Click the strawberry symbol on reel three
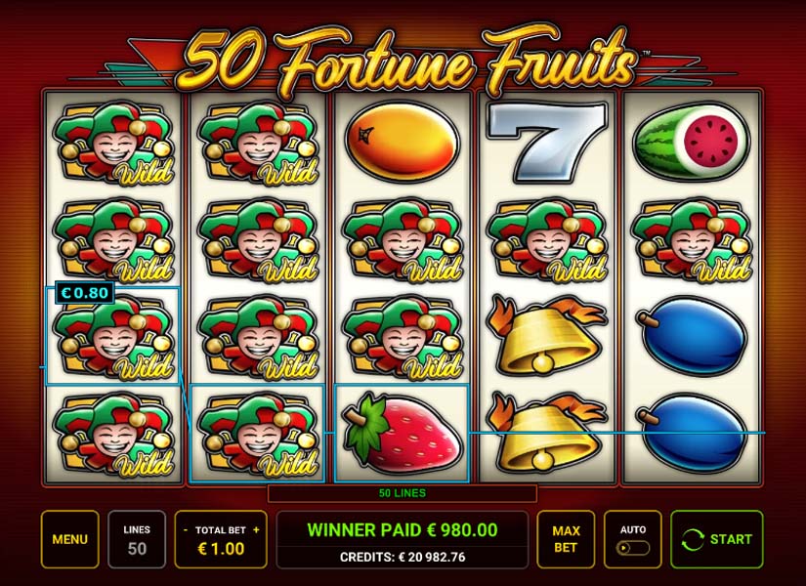Viewport: 806px width, 586px height. click(x=403, y=433)
